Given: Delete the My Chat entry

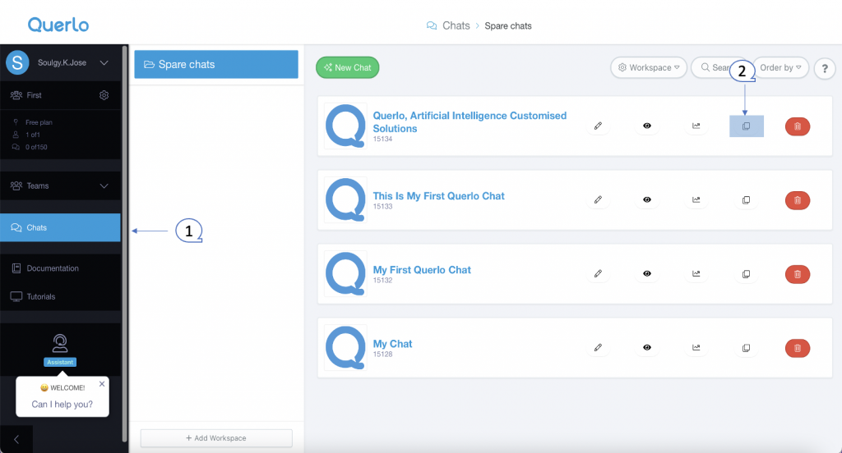Looking at the screenshot, I should click(x=798, y=349).
